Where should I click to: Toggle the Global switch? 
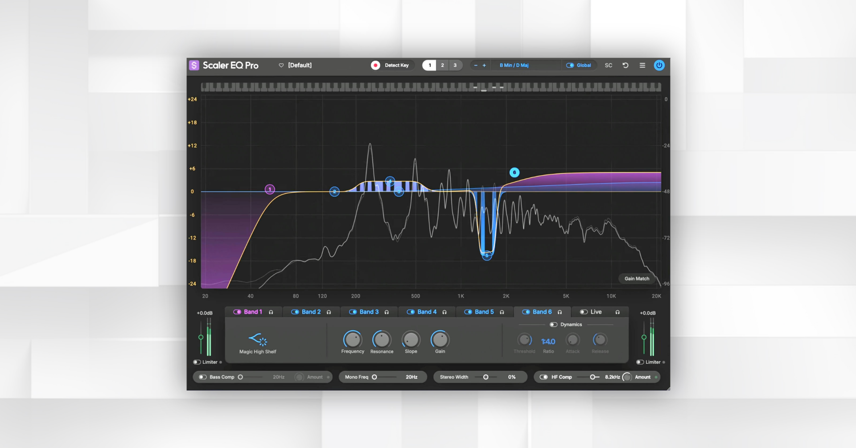[570, 65]
